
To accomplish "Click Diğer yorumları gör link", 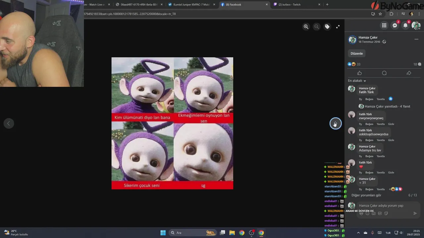I will coord(366,195).
